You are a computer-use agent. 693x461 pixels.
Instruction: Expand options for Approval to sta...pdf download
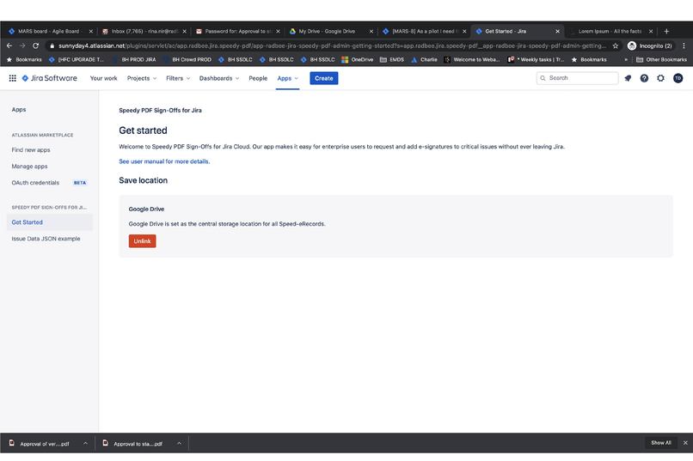[179, 443]
